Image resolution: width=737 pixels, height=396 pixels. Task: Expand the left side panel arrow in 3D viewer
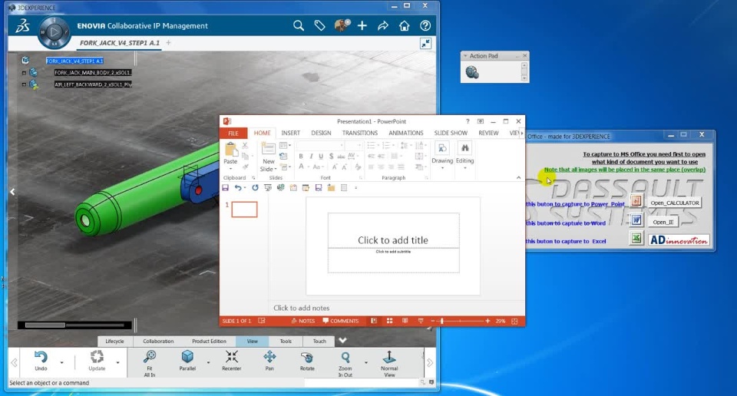coord(13,192)
